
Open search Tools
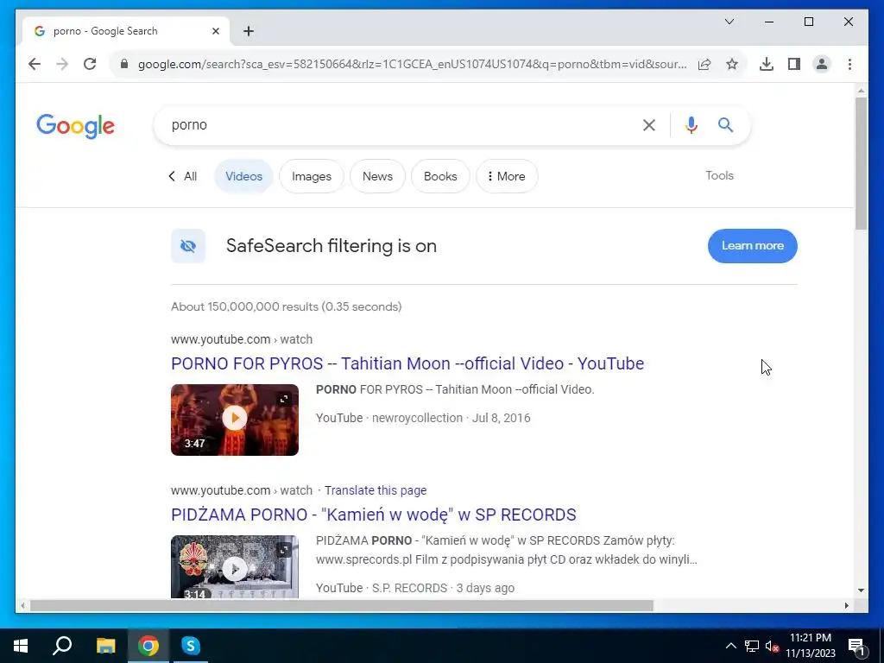point(719,176)
